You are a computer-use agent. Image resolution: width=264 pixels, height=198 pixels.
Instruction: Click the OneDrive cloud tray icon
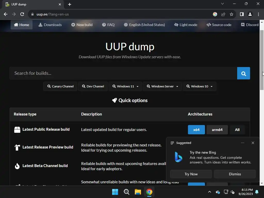click(218, 192)
